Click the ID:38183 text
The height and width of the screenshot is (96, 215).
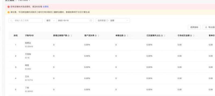coord(29,91)
